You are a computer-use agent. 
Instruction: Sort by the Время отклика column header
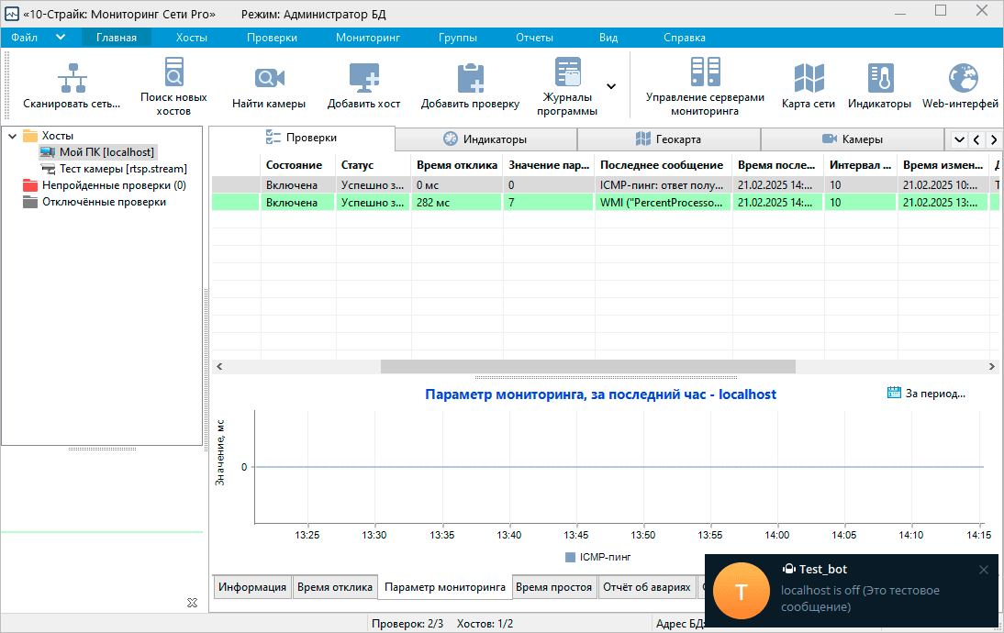click(457, 165)
